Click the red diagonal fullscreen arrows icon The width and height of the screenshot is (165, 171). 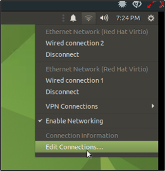[x=152, y=5]
